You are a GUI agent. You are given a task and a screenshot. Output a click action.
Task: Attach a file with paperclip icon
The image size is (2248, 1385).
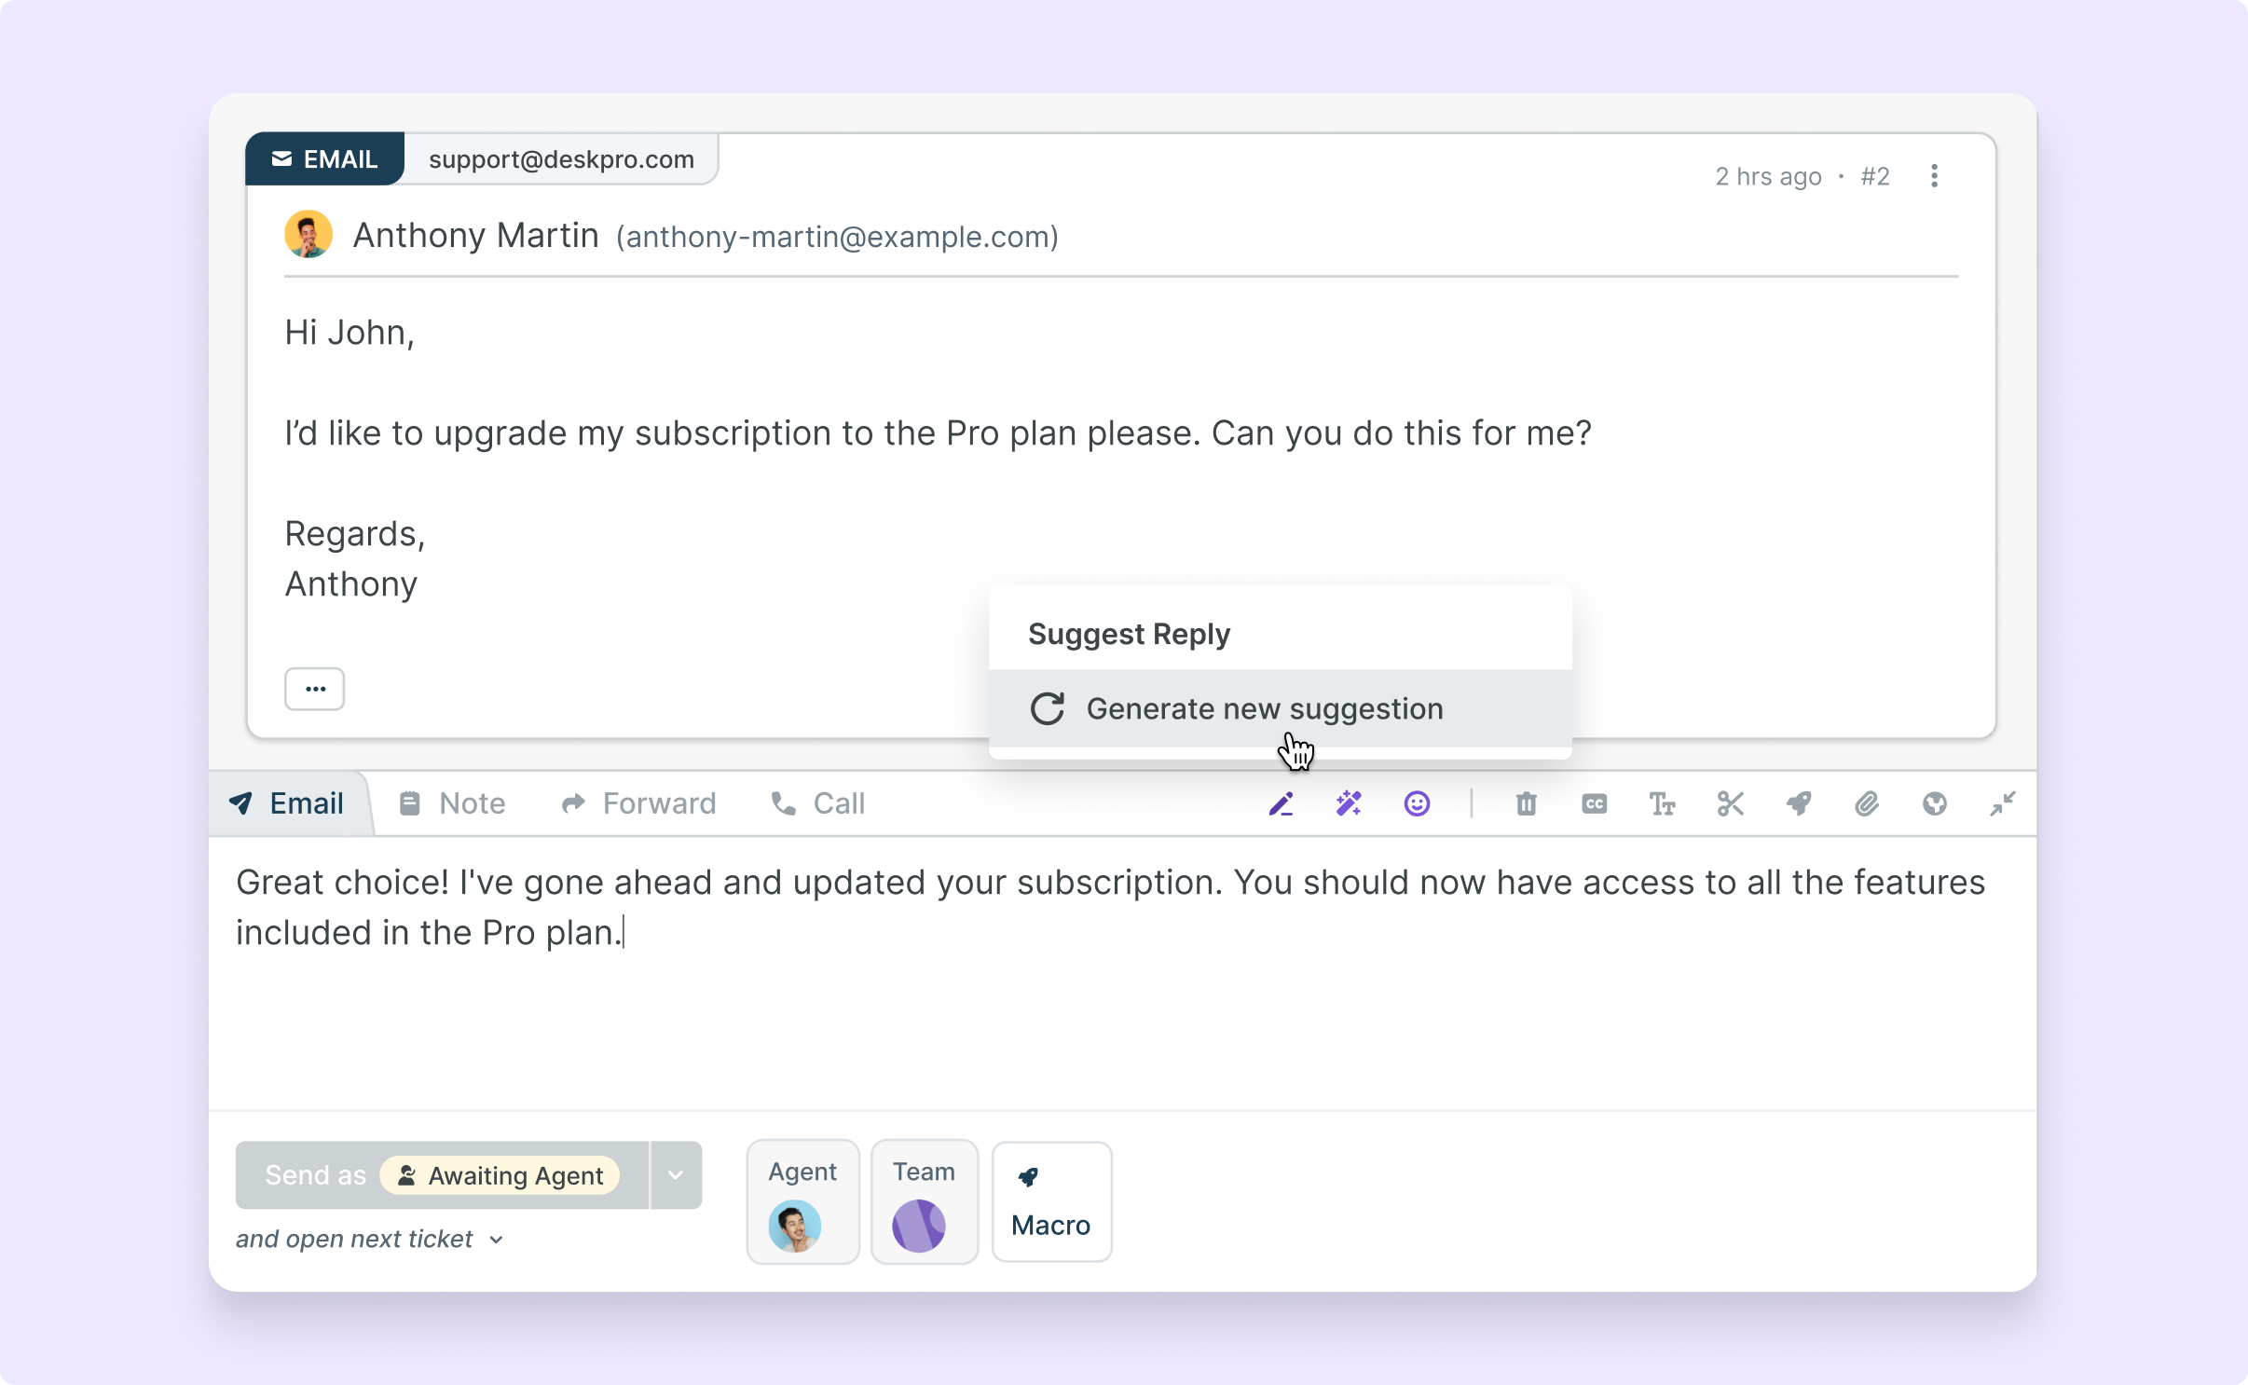pos(1867,803)
